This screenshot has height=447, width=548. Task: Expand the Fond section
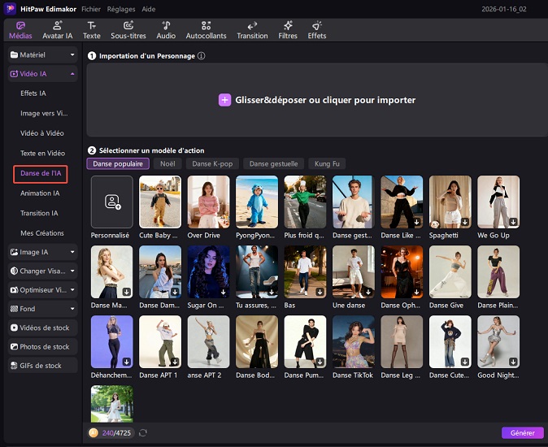(x=41, y=309)
